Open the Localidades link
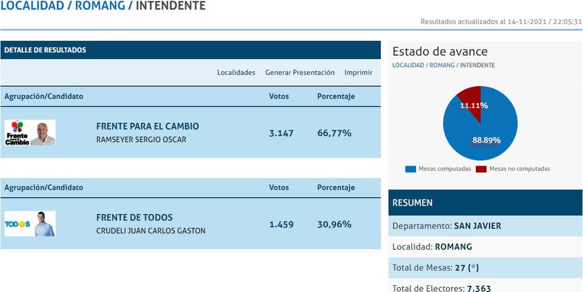The height and width of the screenshot is (292, 583). [x=236, y=73]
